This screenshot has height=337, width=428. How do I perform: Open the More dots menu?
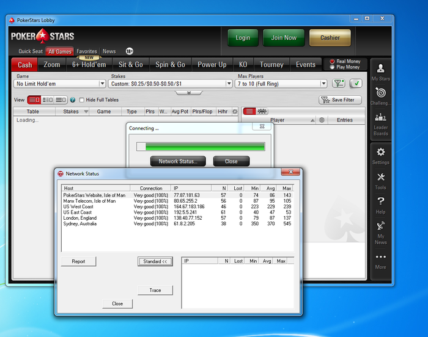pos(380,261)
